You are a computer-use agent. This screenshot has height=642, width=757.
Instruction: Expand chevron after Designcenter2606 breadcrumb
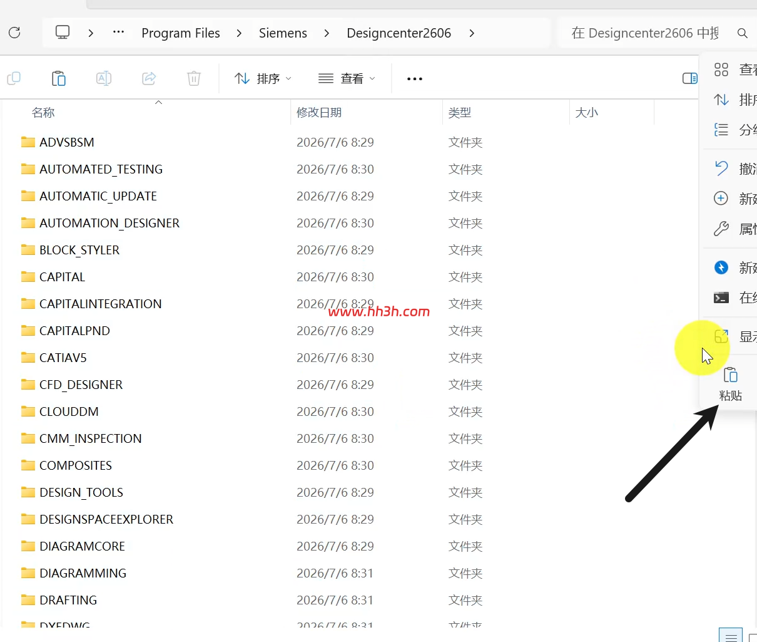pos(472,33)
